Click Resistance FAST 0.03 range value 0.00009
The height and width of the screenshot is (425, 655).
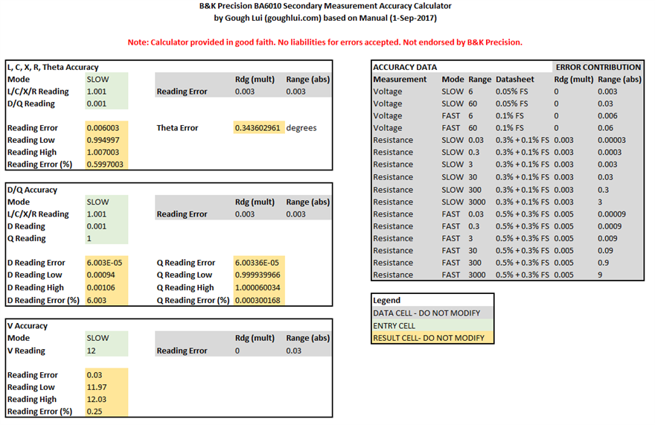[x=612, y=214]
